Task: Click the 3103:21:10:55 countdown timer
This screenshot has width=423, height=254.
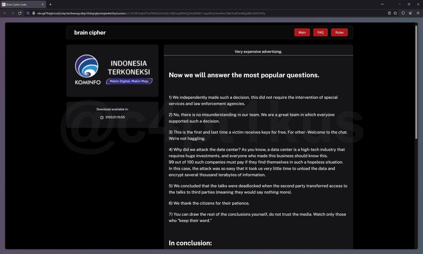Action: (115, 117)
